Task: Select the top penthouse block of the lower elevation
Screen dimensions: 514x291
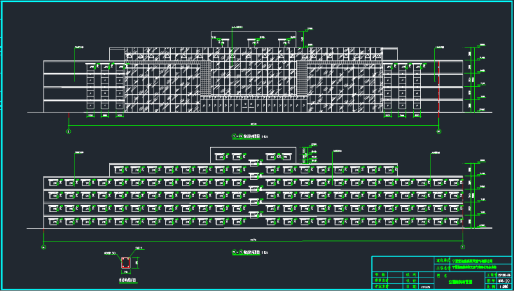Action: pos(253,154)
